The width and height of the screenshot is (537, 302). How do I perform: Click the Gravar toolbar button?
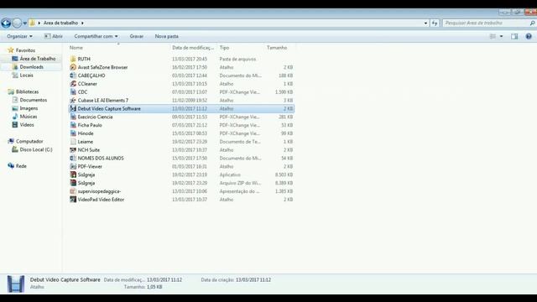136,36
